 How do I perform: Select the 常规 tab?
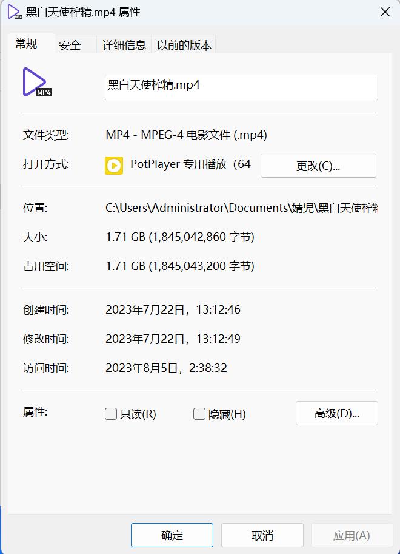[x=27, y=44]
